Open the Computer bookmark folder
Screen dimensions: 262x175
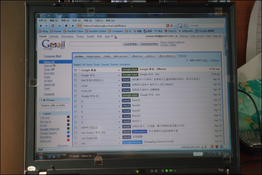coord(115,31)
